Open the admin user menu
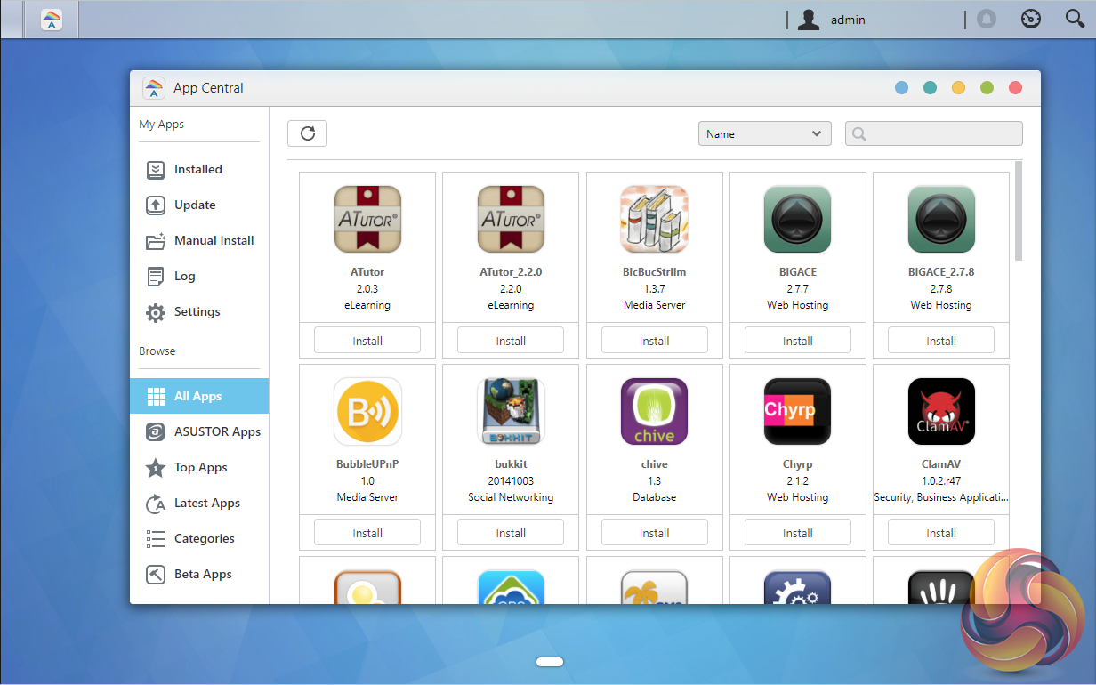The width and height of the screenshot is (1096, 685). [x=831, y=20]
